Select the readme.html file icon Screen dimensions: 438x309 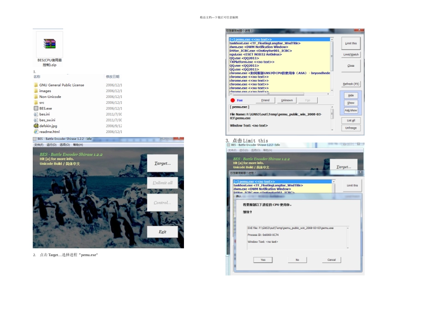point(36,132)
